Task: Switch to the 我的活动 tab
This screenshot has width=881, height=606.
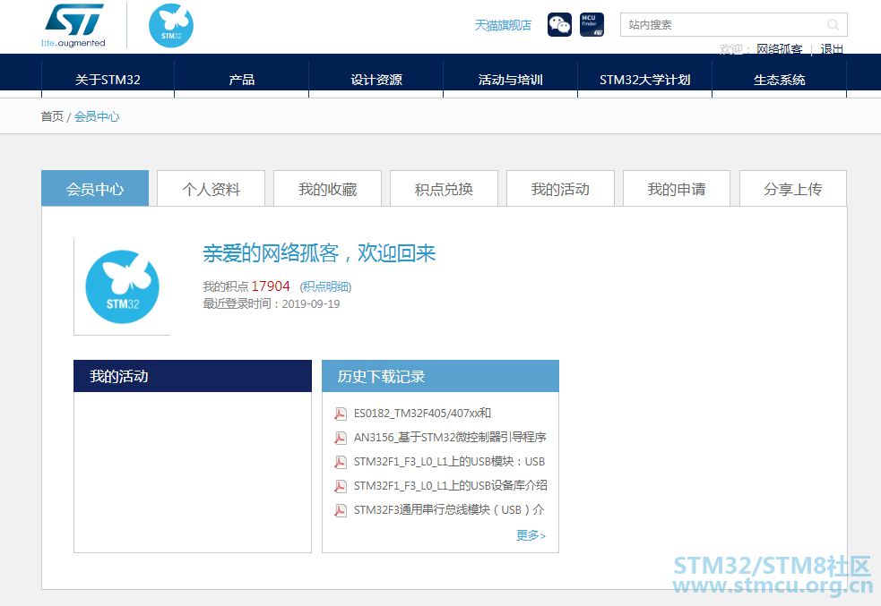Action: (560, 189)
